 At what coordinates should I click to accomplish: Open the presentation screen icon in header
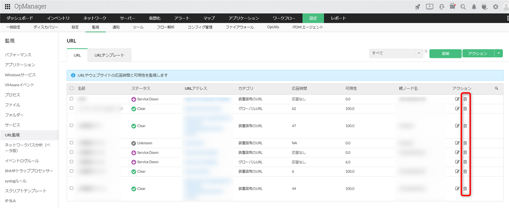(429, 6)
